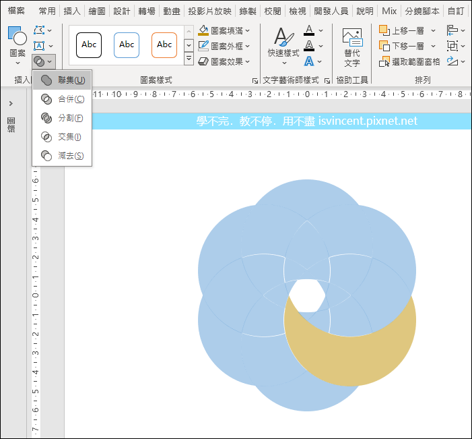This screenshot has height=439, width=472.
Task: Switch to the 繪圖 draw tab
Action: (x=97, y=11)
